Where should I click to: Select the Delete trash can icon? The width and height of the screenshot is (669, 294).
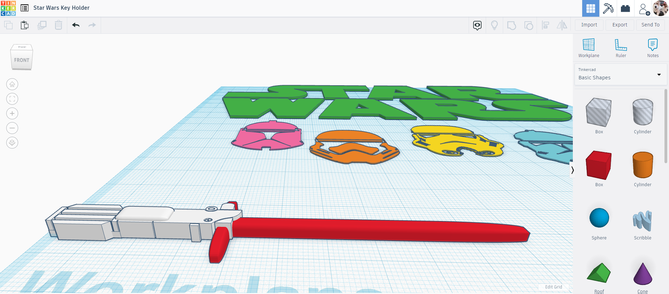click(x=59, y=25)
